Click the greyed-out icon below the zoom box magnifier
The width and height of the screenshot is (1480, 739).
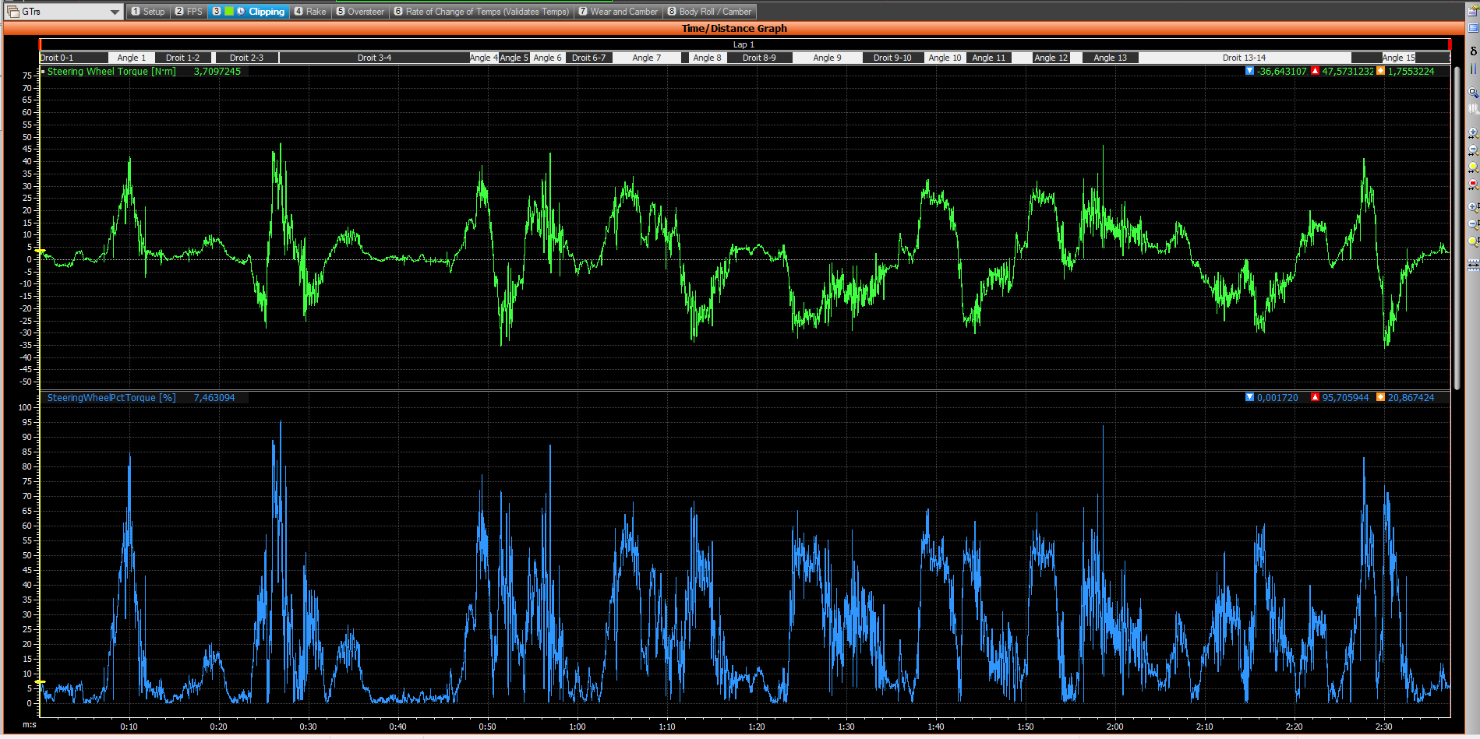coord(1473,109)
